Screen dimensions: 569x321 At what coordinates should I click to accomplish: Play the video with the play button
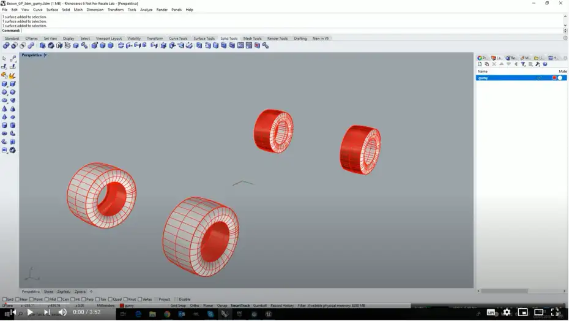click(x=30, y=312)
